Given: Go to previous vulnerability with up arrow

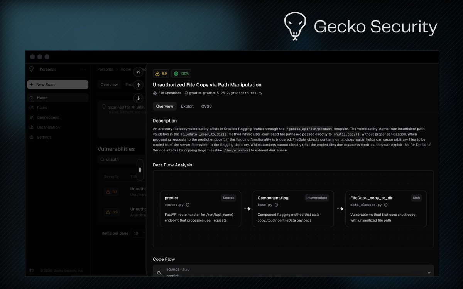Looking at the screenshot, I should (x=138, y=85).
